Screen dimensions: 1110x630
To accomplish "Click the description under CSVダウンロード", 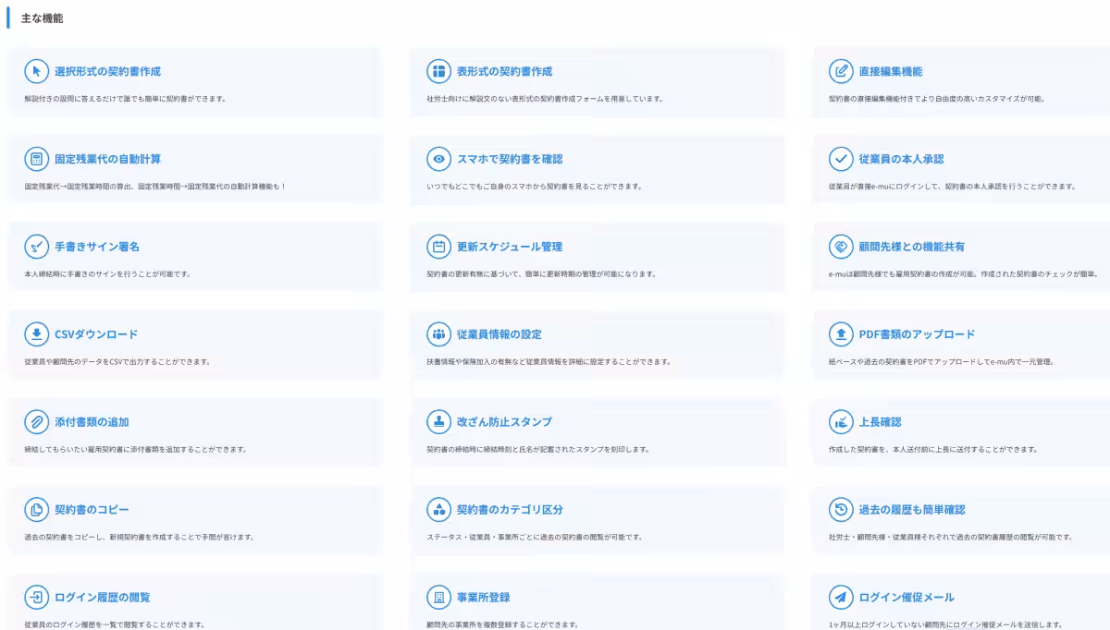I will 117,362.
